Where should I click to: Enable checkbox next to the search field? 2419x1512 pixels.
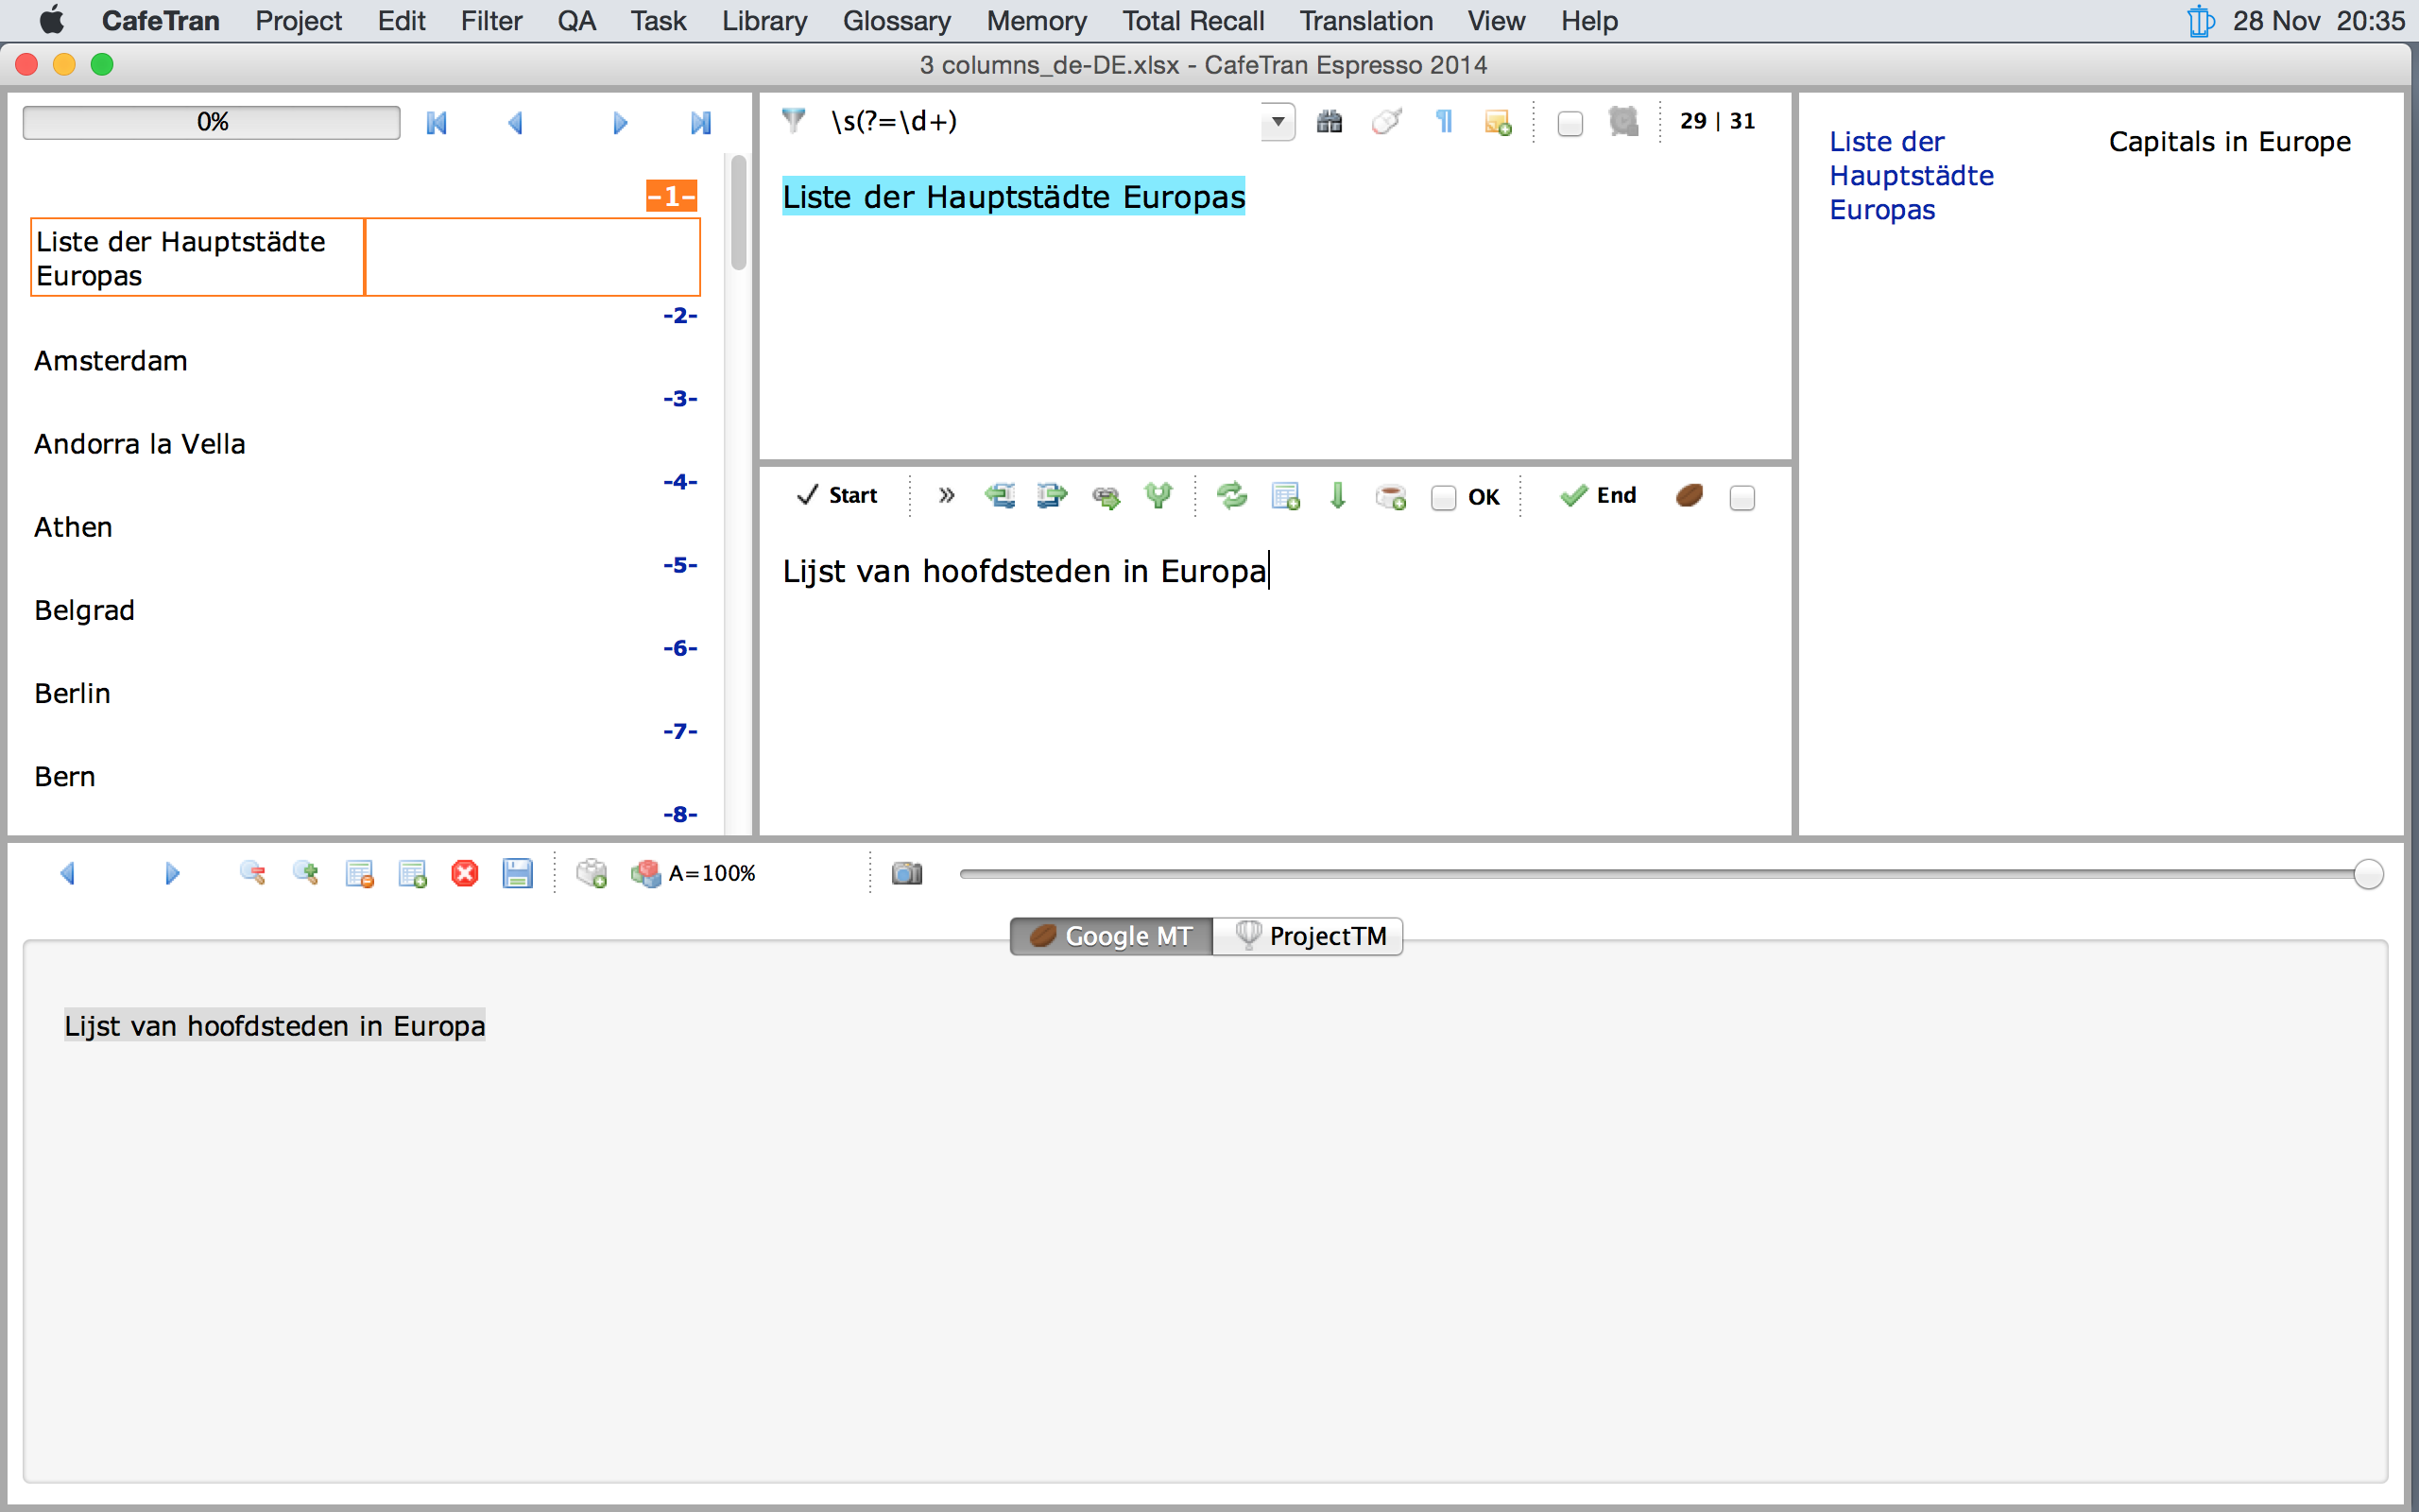tap(1570, 123)
